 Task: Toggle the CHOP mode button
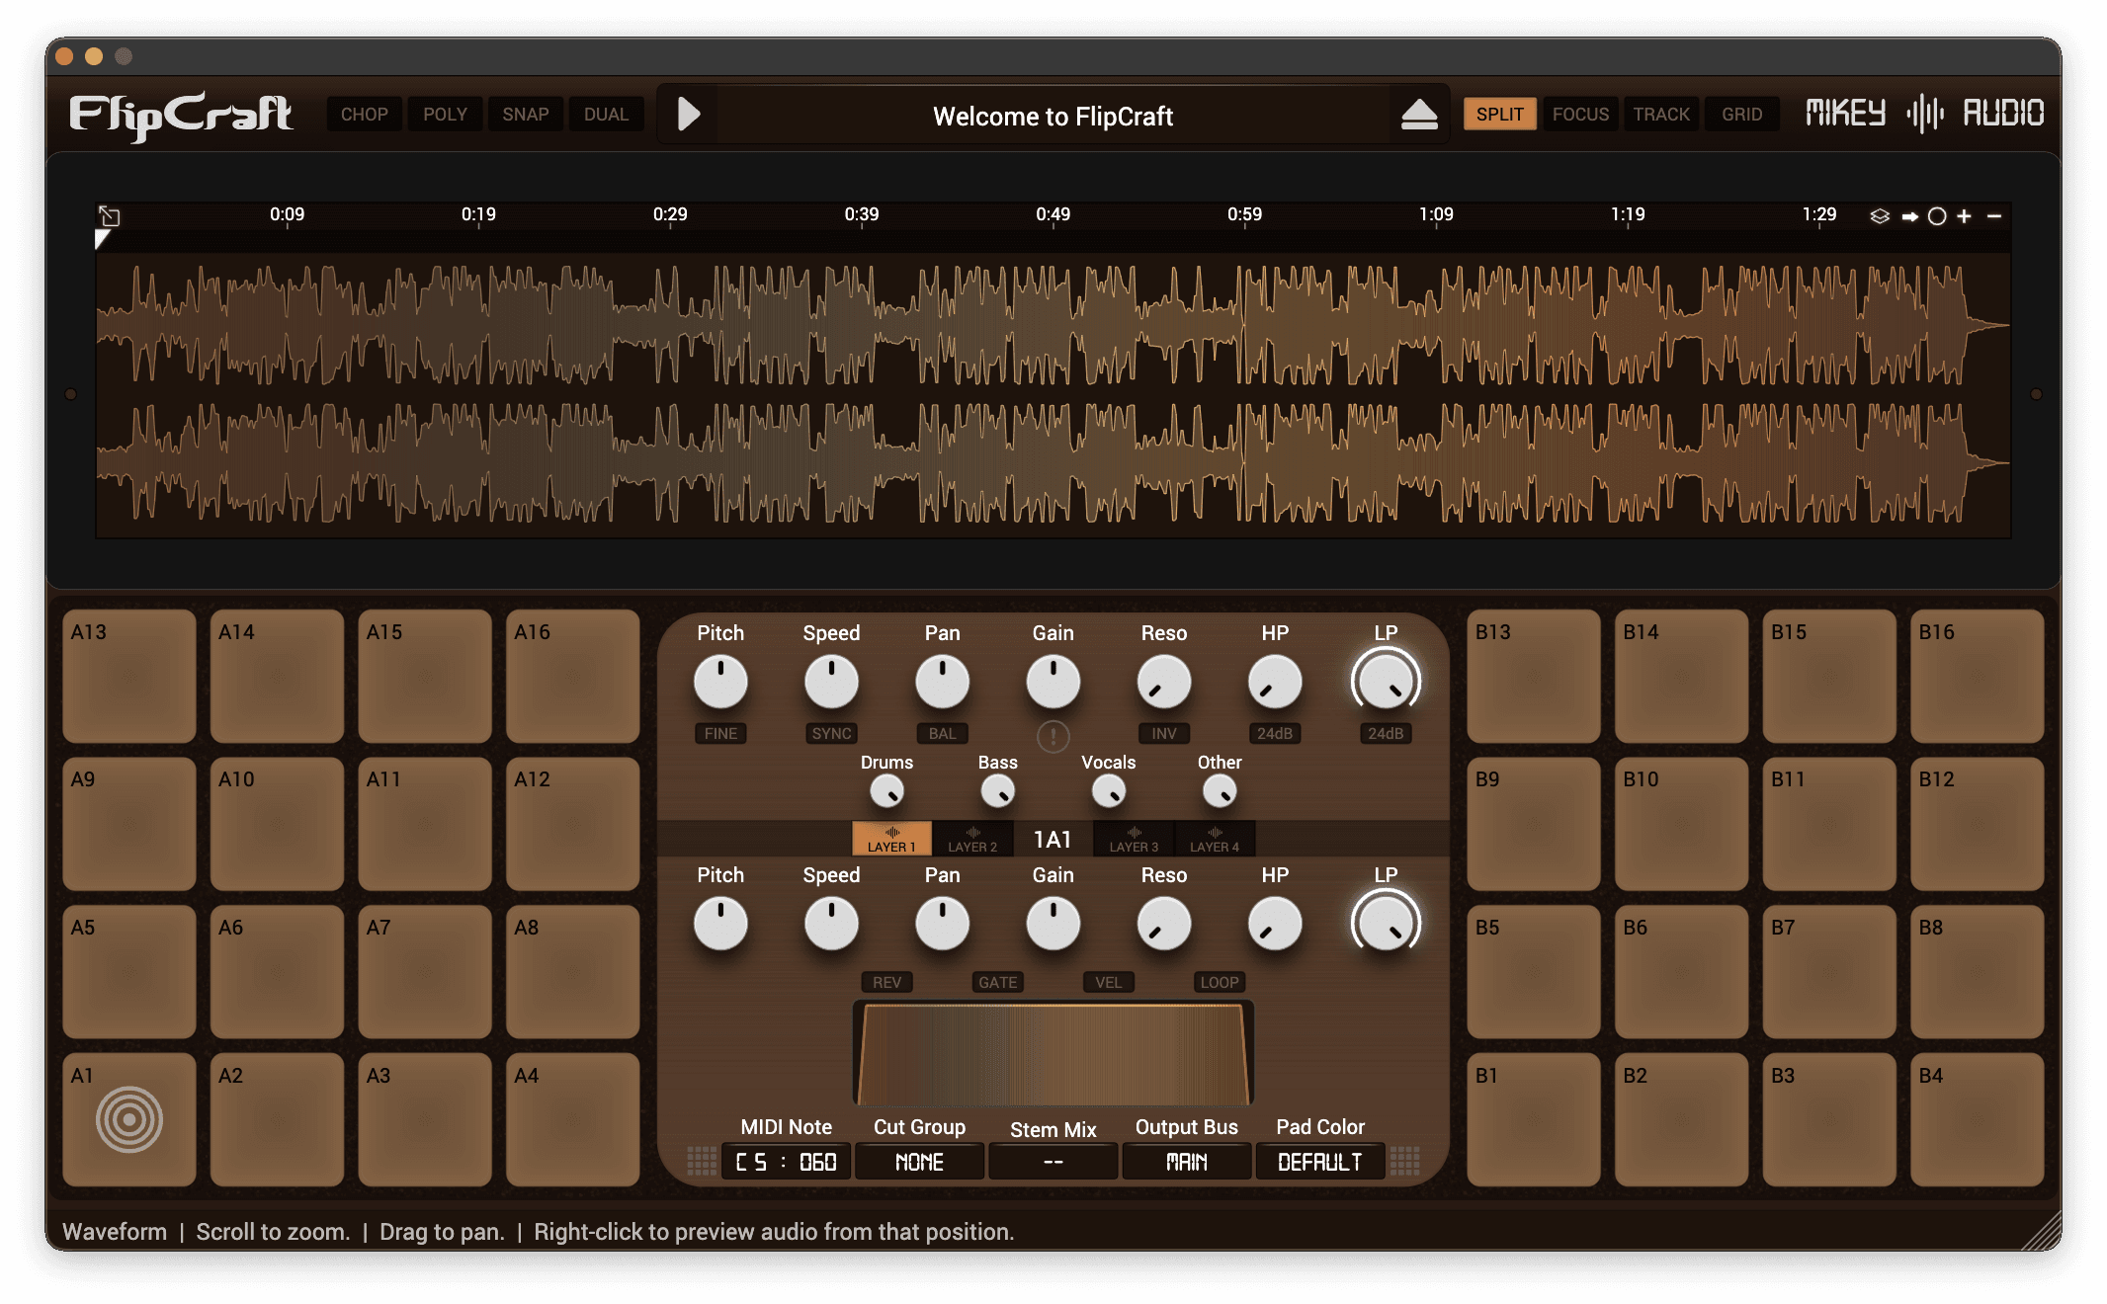pos(364,115)
